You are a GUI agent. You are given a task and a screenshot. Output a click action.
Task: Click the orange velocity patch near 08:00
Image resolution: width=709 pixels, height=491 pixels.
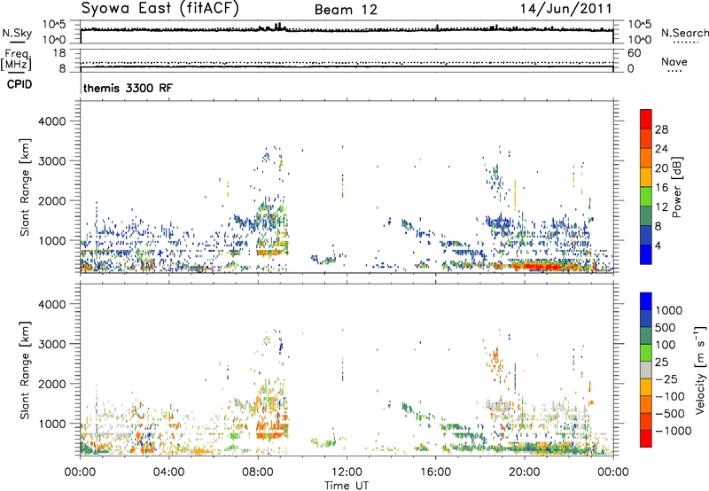point(270,430)
